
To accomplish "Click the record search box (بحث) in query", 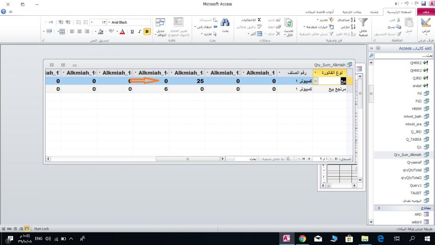I will pyautogui.click(x=246, y=159).
